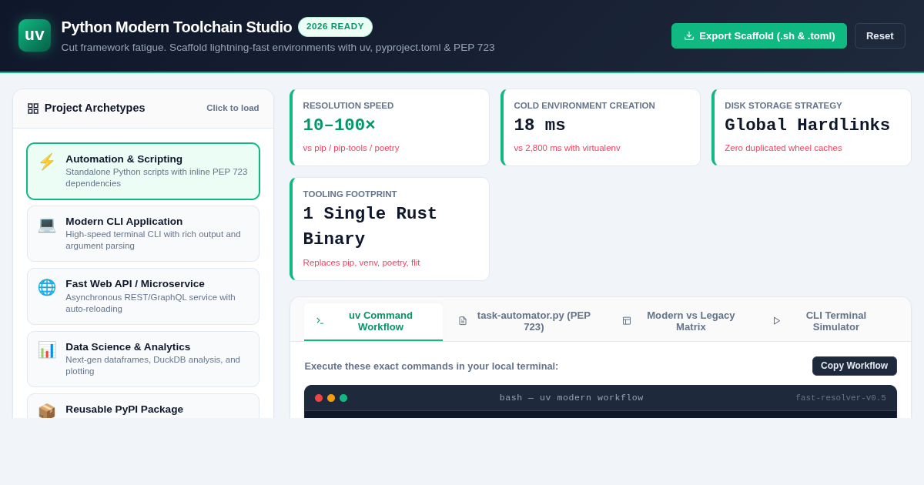Click the package box icon for PyPI Package

click(47, 410)
